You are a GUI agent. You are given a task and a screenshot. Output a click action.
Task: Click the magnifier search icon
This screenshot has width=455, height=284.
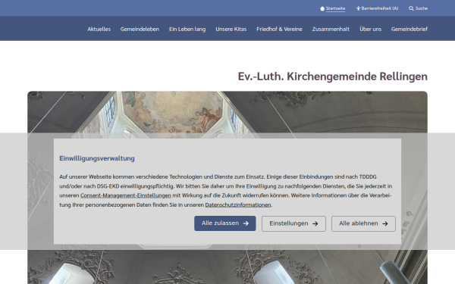[411, 8]
